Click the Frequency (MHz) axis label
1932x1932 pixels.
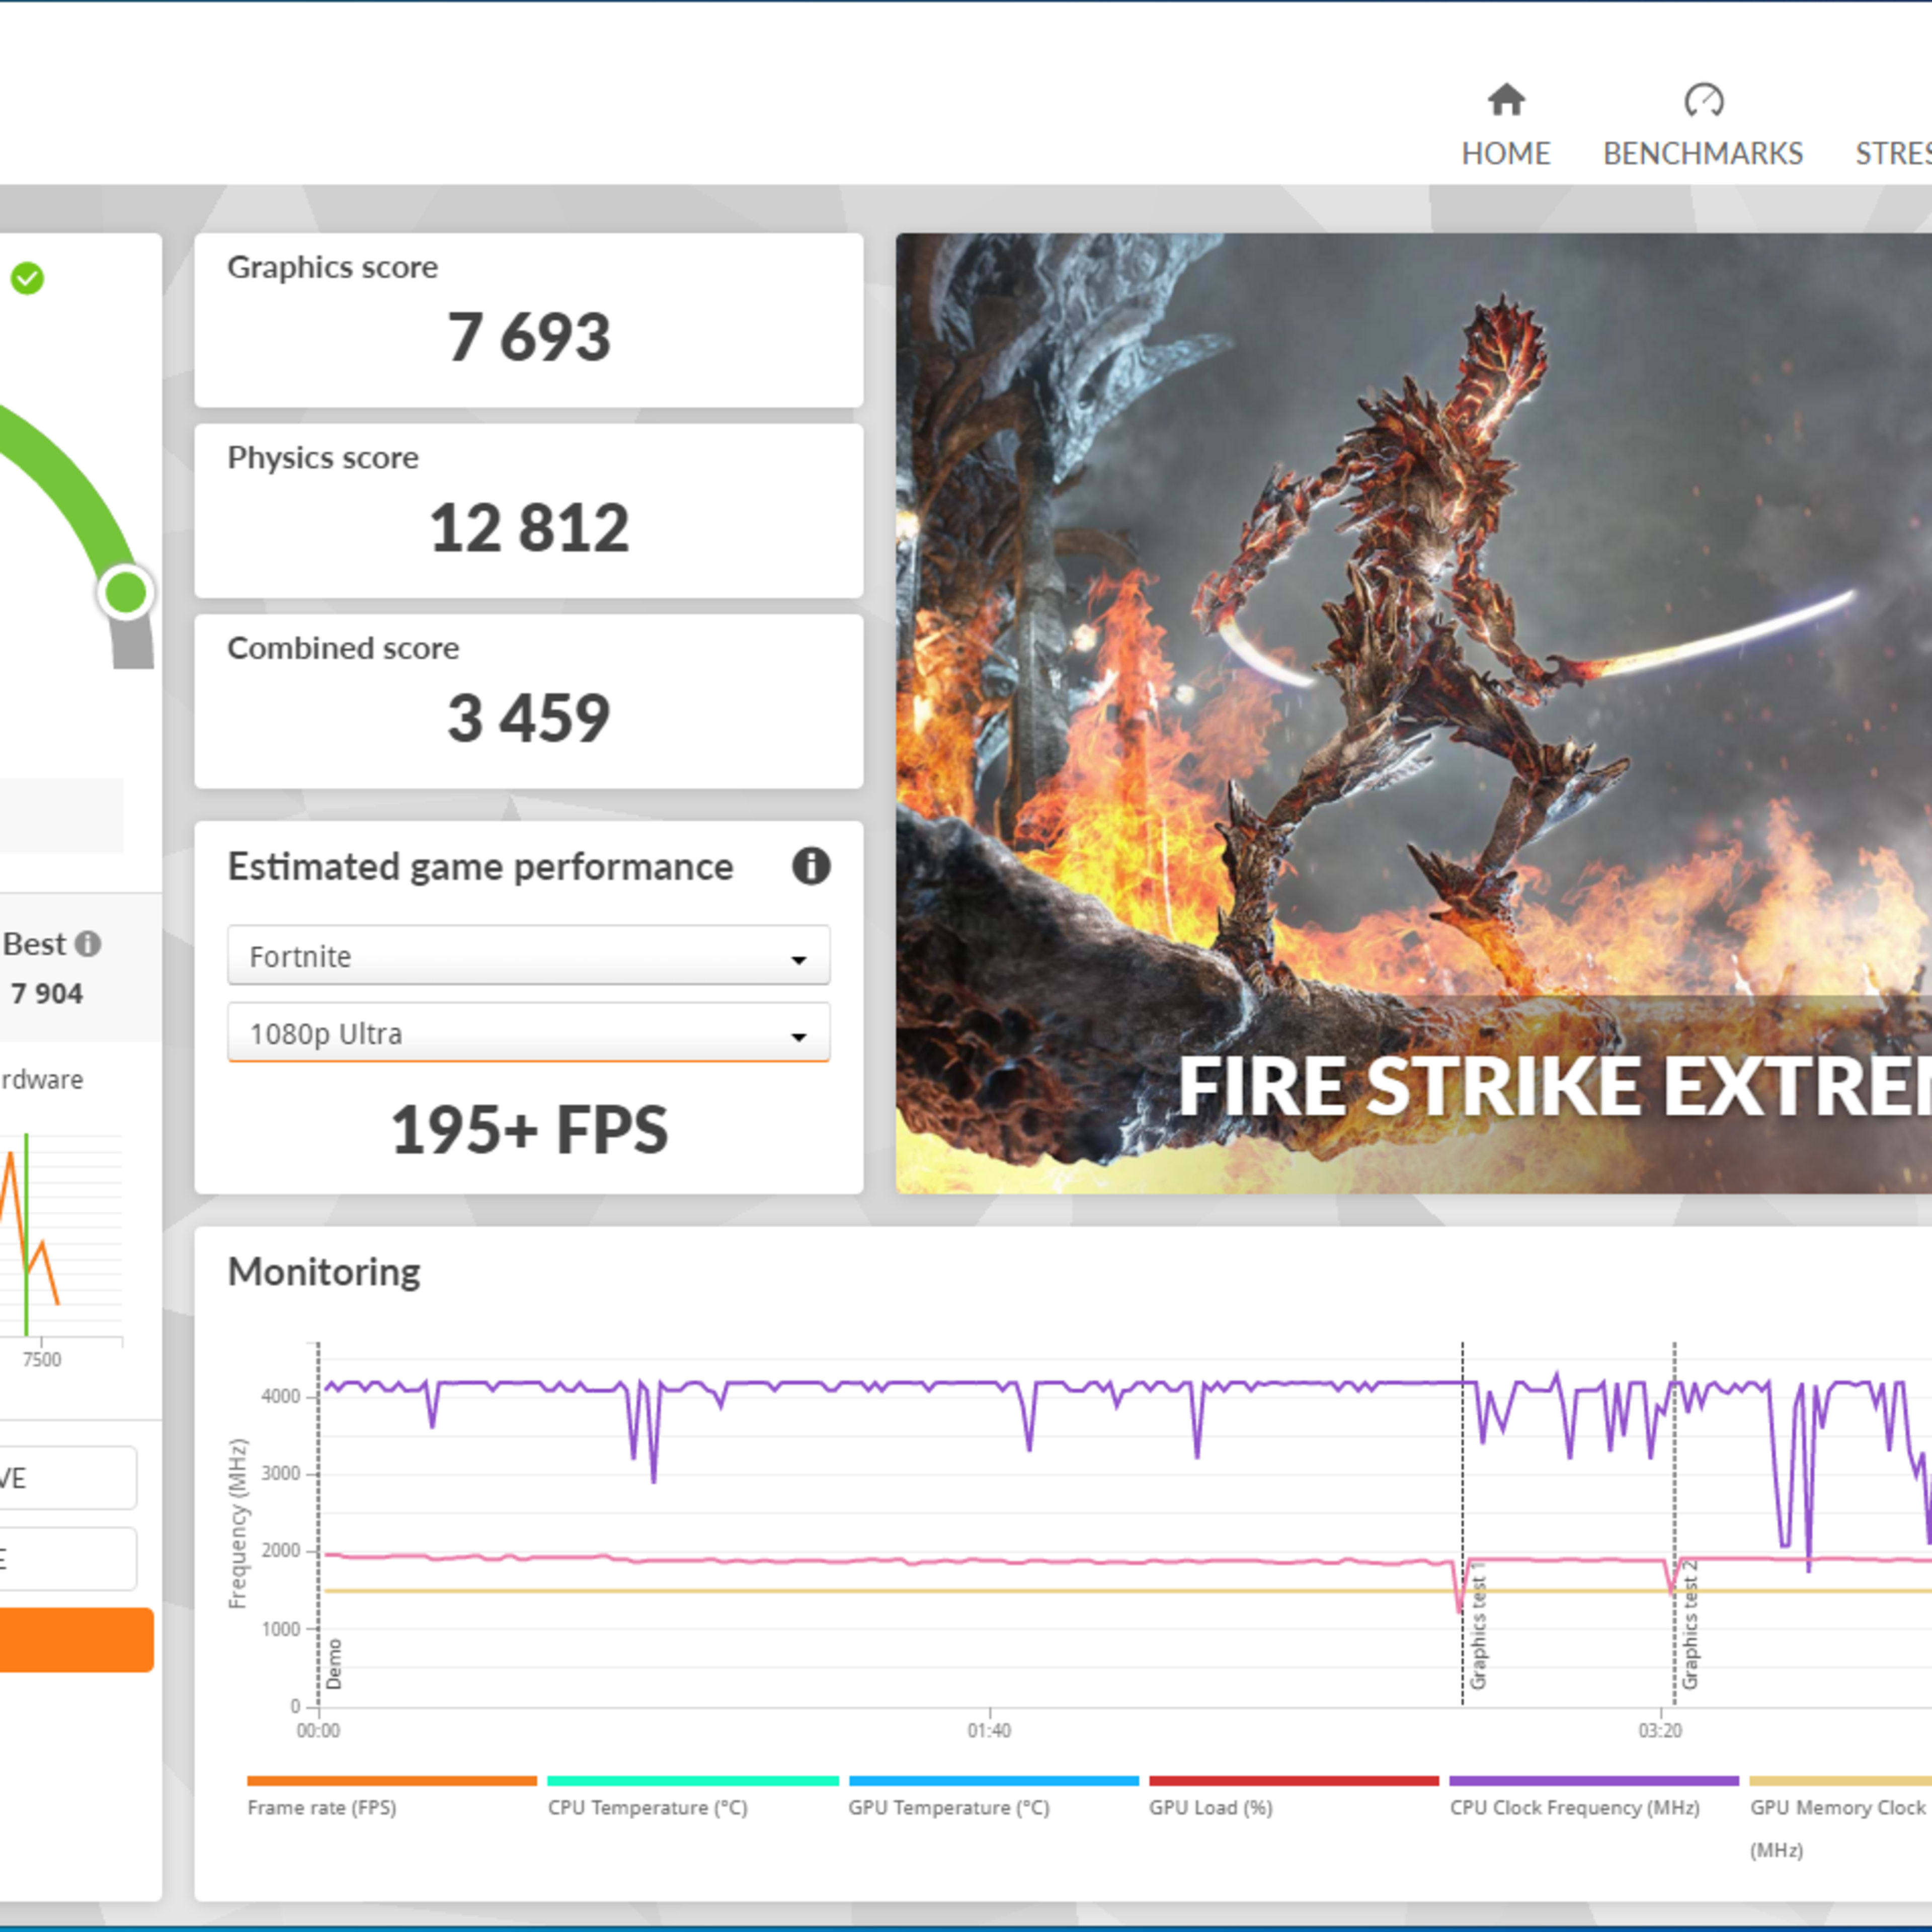[237, 1524]
